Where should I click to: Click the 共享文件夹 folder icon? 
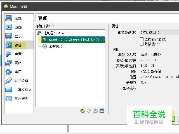(x=9, y=90)
